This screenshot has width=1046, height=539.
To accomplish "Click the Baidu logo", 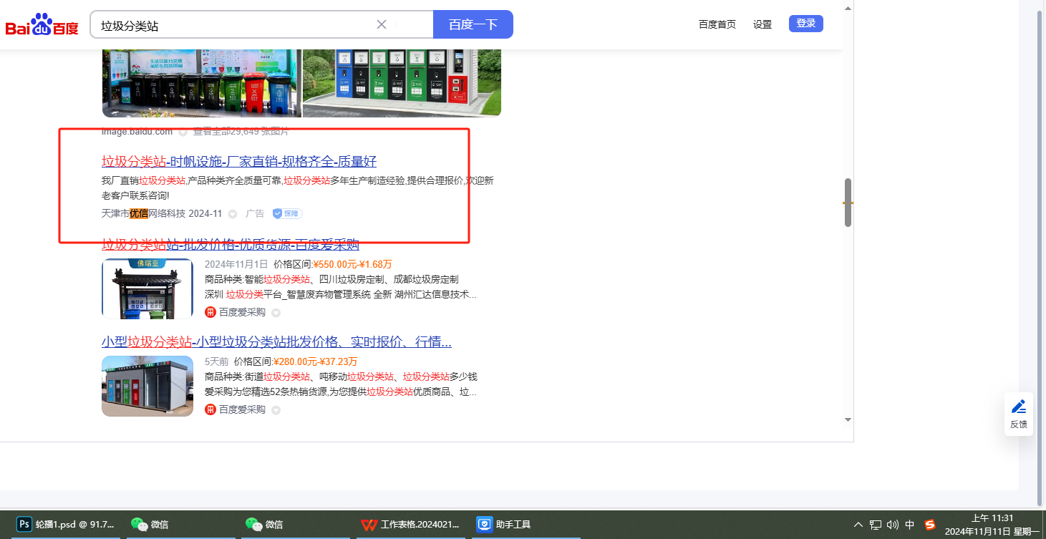I will point(42,25).
